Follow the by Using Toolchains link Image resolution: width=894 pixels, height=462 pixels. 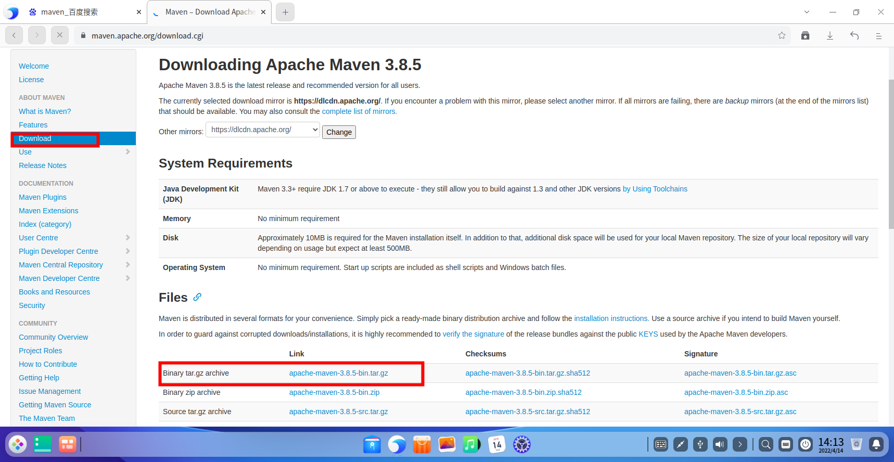pos(655,189)
